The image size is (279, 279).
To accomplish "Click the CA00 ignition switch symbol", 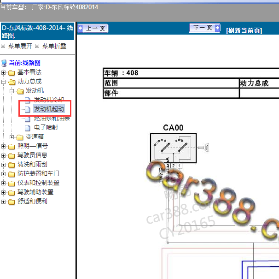I will point(173,148).
